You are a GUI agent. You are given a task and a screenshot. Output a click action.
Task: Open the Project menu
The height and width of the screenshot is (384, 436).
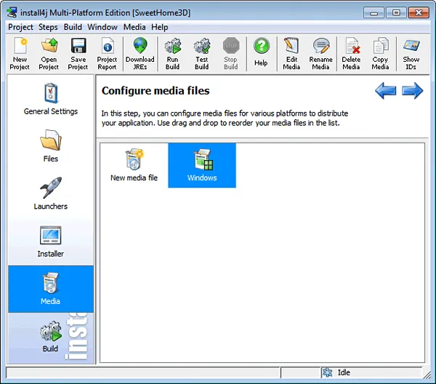[x=20, y=27]
